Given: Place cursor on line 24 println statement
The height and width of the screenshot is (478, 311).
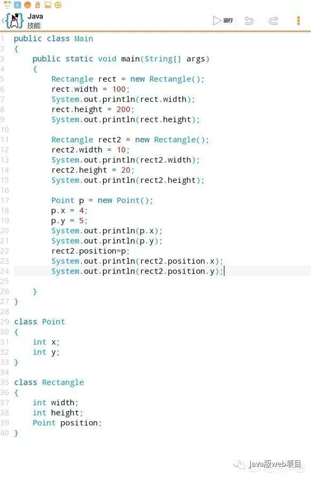Looking at the screenshot, I should coord(137,271).
